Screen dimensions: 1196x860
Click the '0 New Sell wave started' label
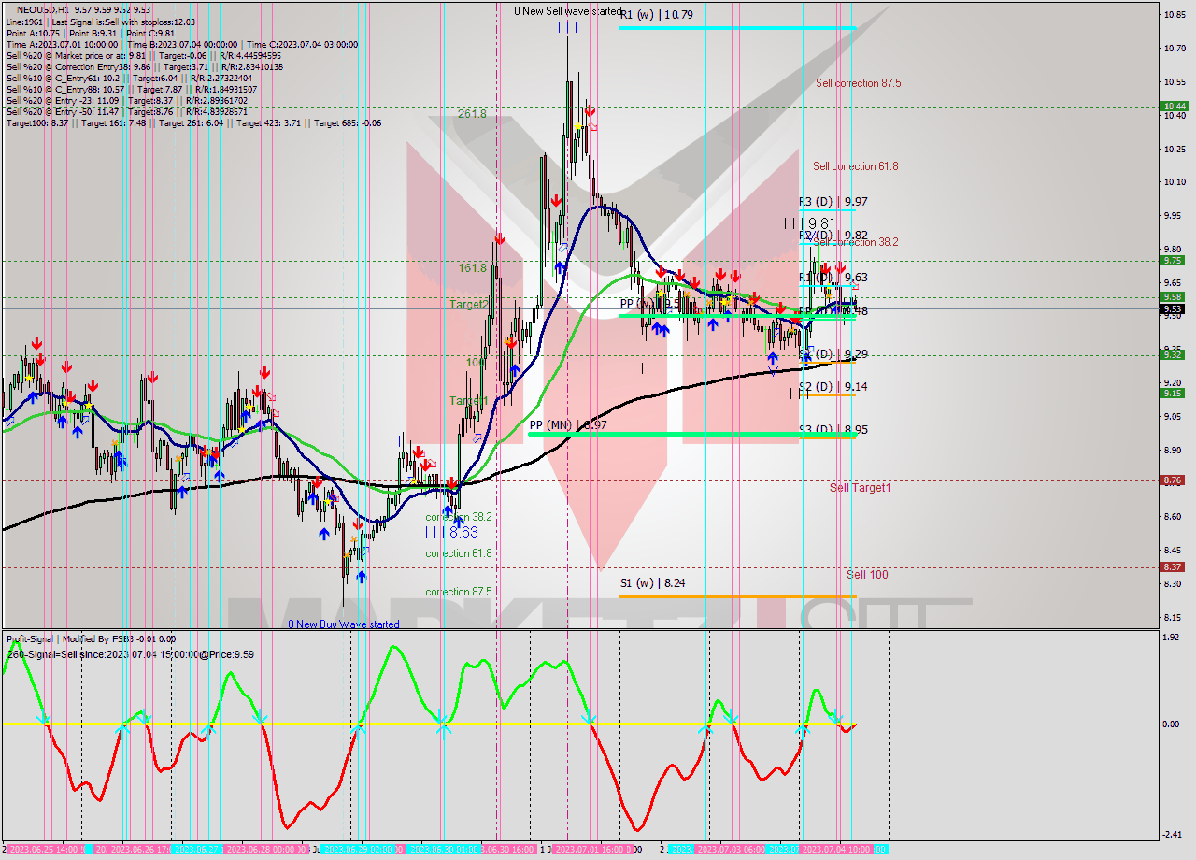568,11
